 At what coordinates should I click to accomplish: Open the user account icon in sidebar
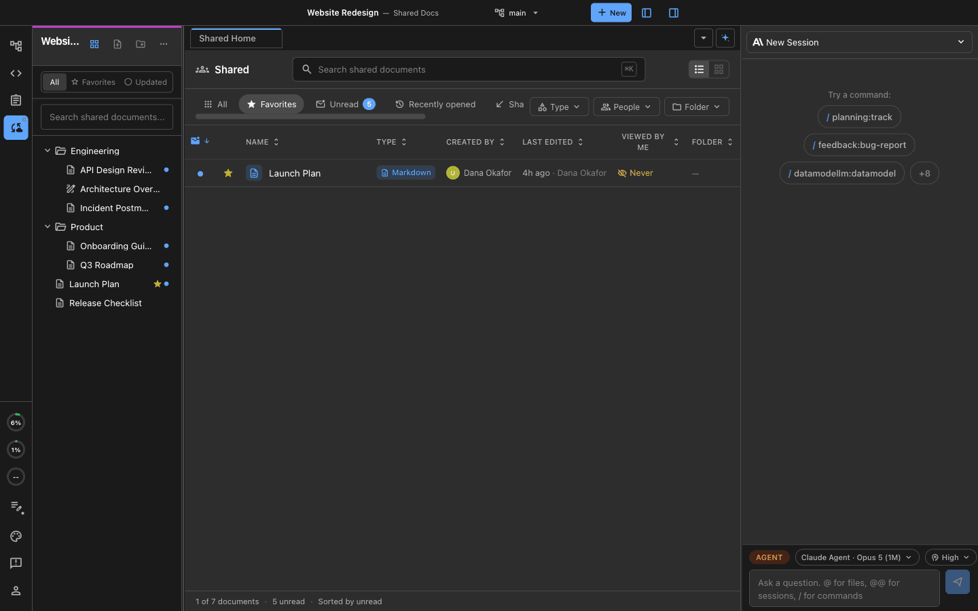point(16,591)
